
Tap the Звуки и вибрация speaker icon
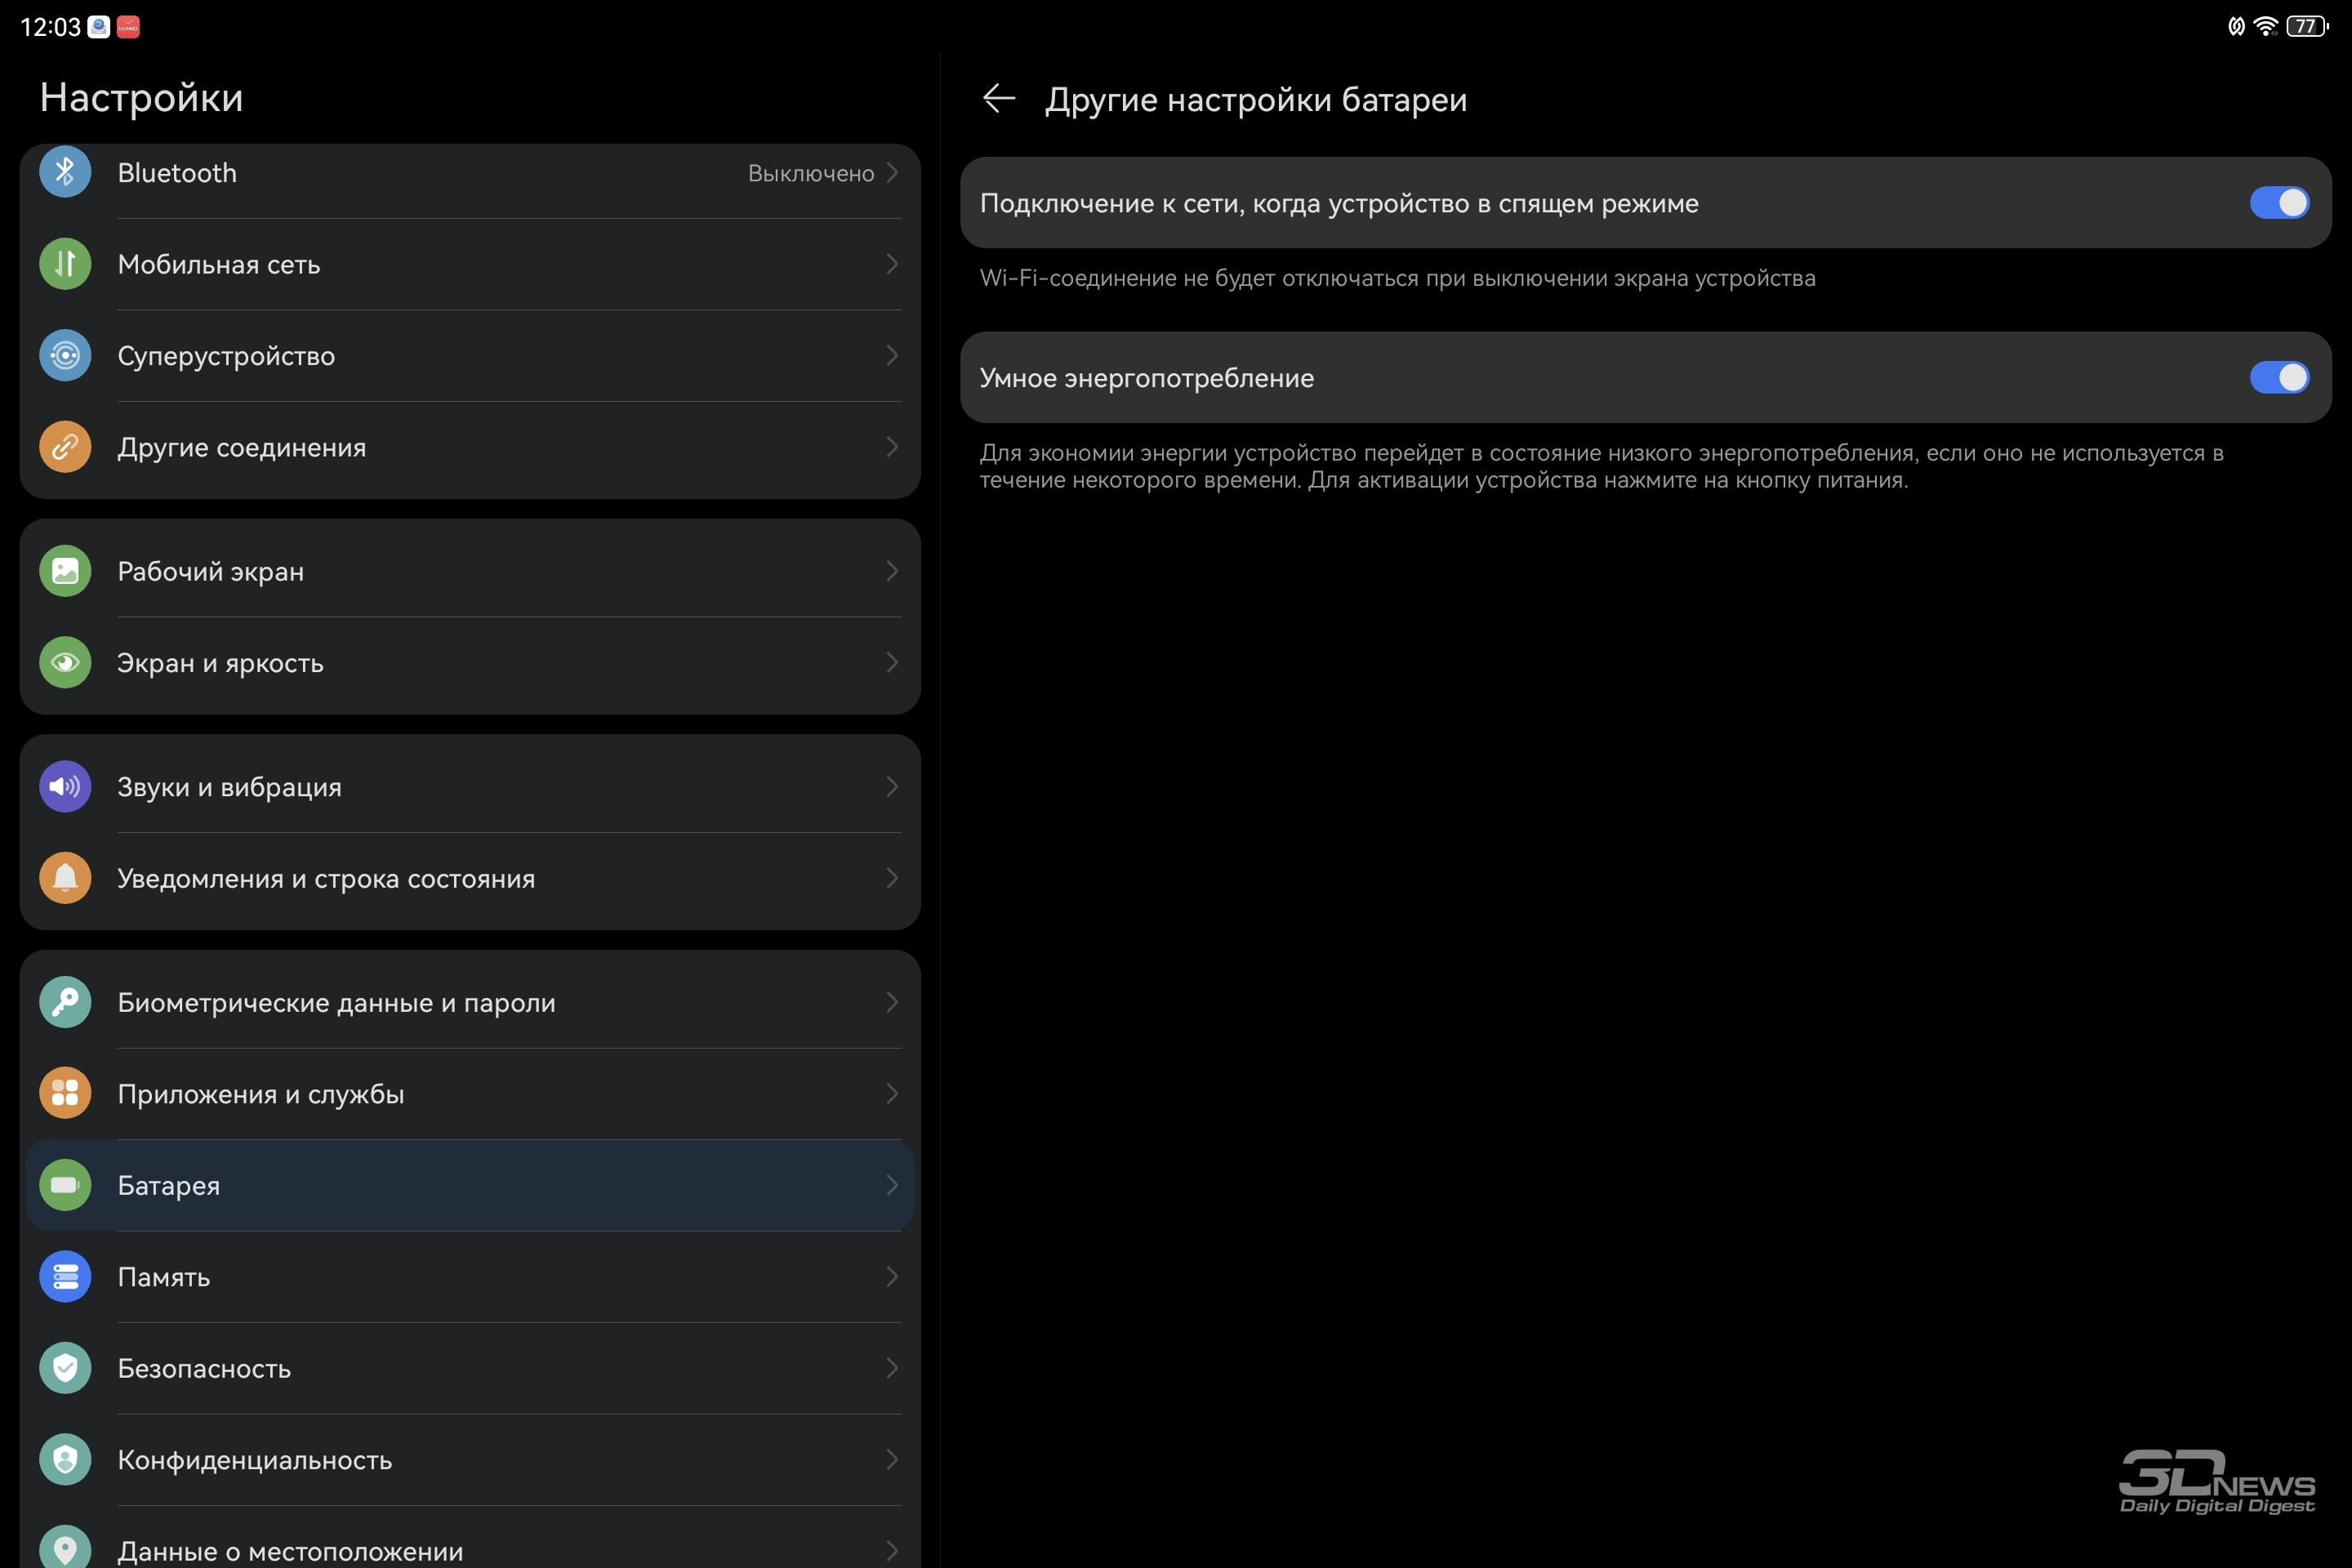tap(65, 786)
